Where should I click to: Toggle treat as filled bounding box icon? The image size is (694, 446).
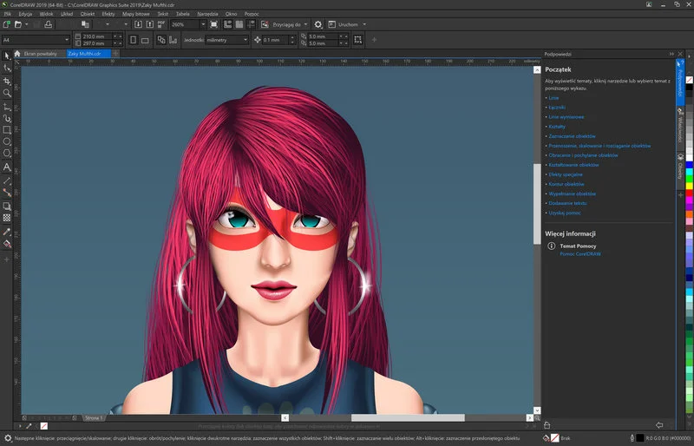click(x=357, y=40)
